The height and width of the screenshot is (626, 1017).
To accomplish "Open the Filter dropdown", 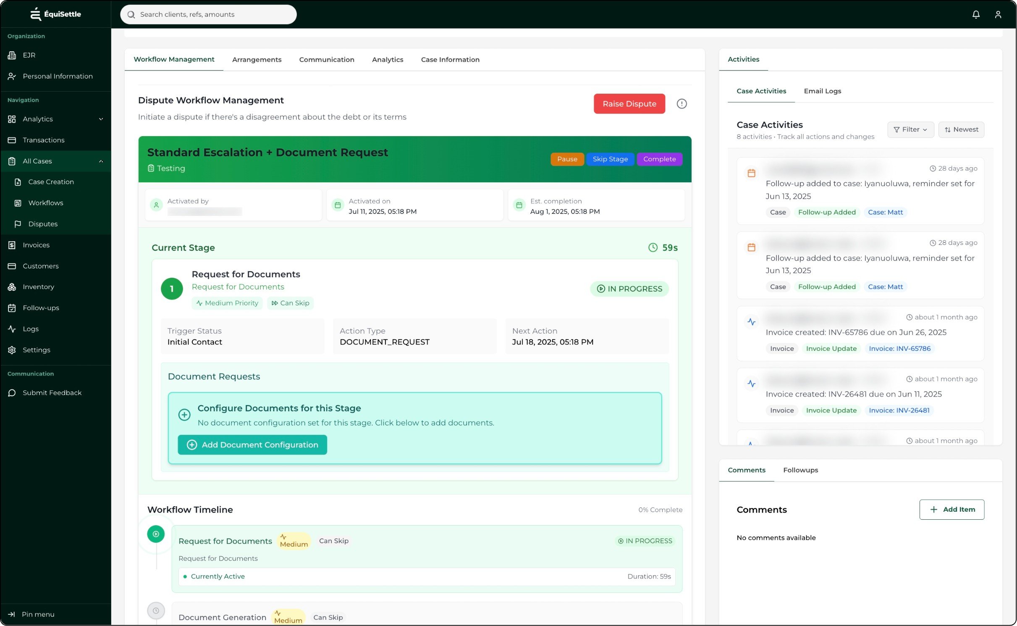I will [910, 129].
